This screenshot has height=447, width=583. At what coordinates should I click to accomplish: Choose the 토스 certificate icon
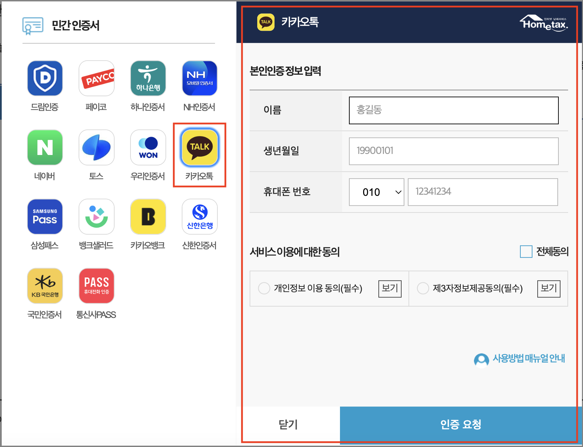pos(96,147)
